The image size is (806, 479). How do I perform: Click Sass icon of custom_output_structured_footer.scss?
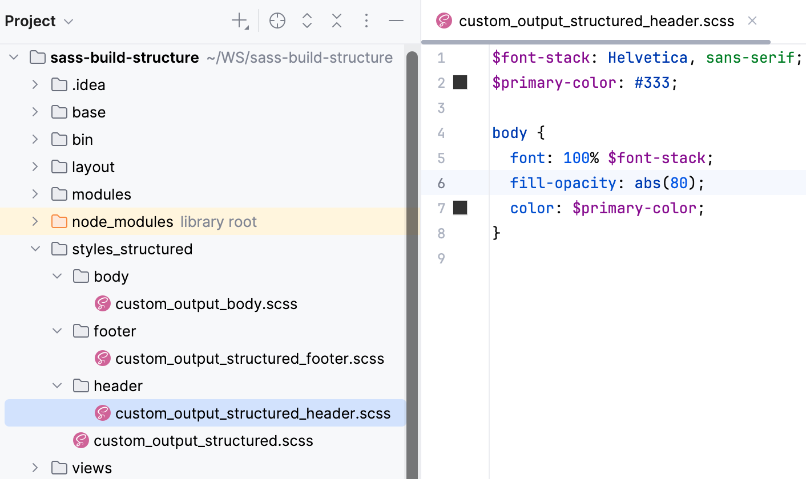point(103,359)
